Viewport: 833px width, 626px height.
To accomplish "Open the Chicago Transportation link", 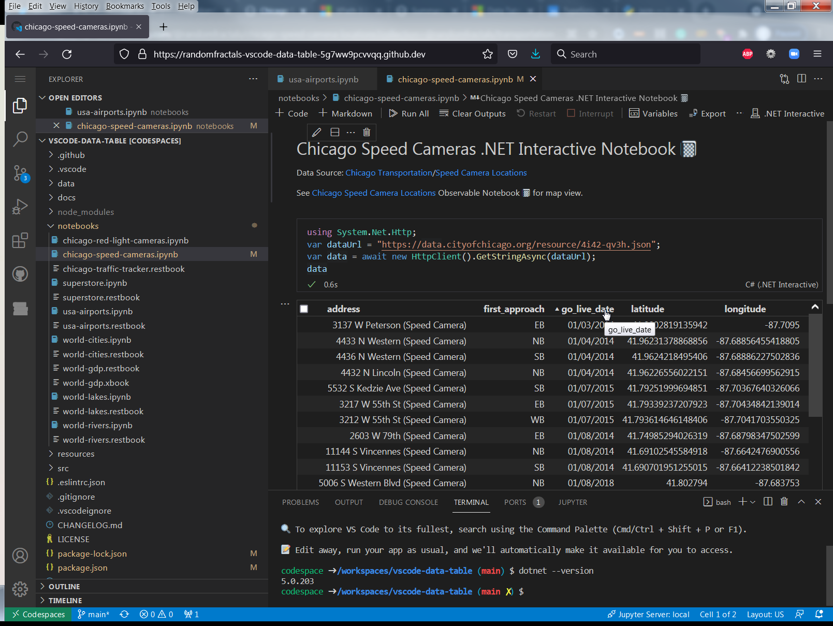I will pos(389,173).
